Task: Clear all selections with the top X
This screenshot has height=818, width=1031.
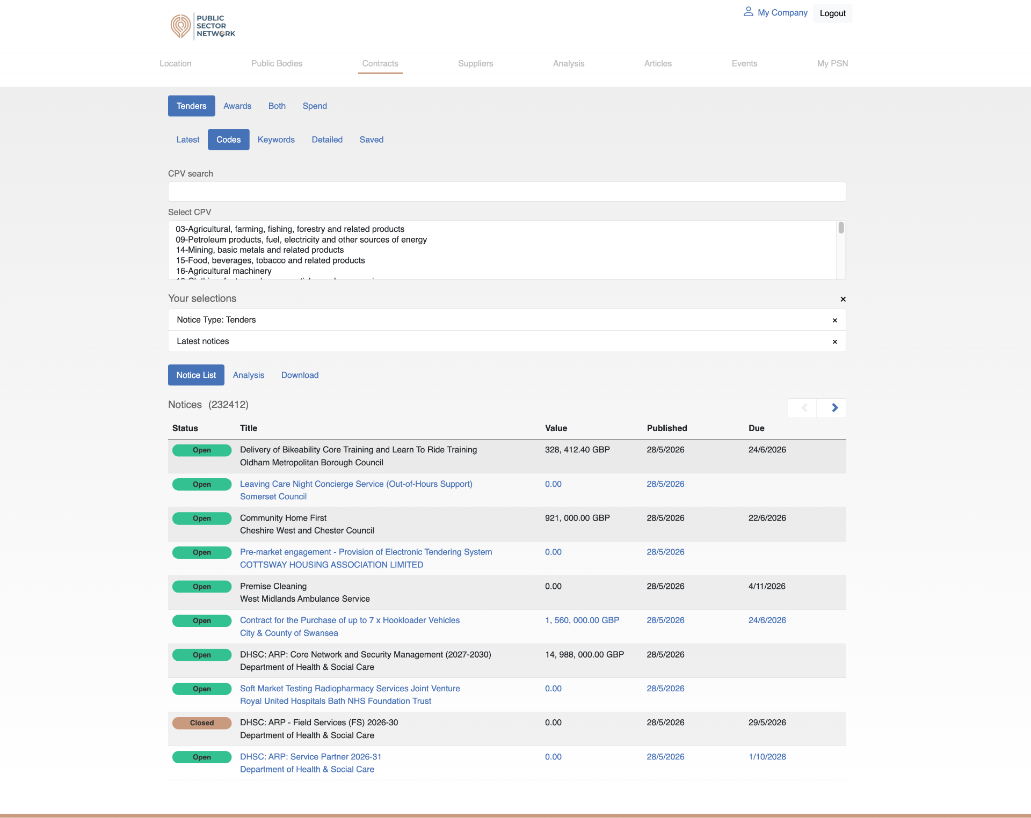Action: pyautogui.click(x=843, y=299)
